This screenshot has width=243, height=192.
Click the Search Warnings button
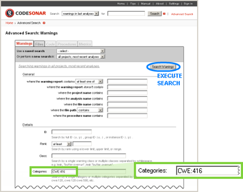click(163, 67)
